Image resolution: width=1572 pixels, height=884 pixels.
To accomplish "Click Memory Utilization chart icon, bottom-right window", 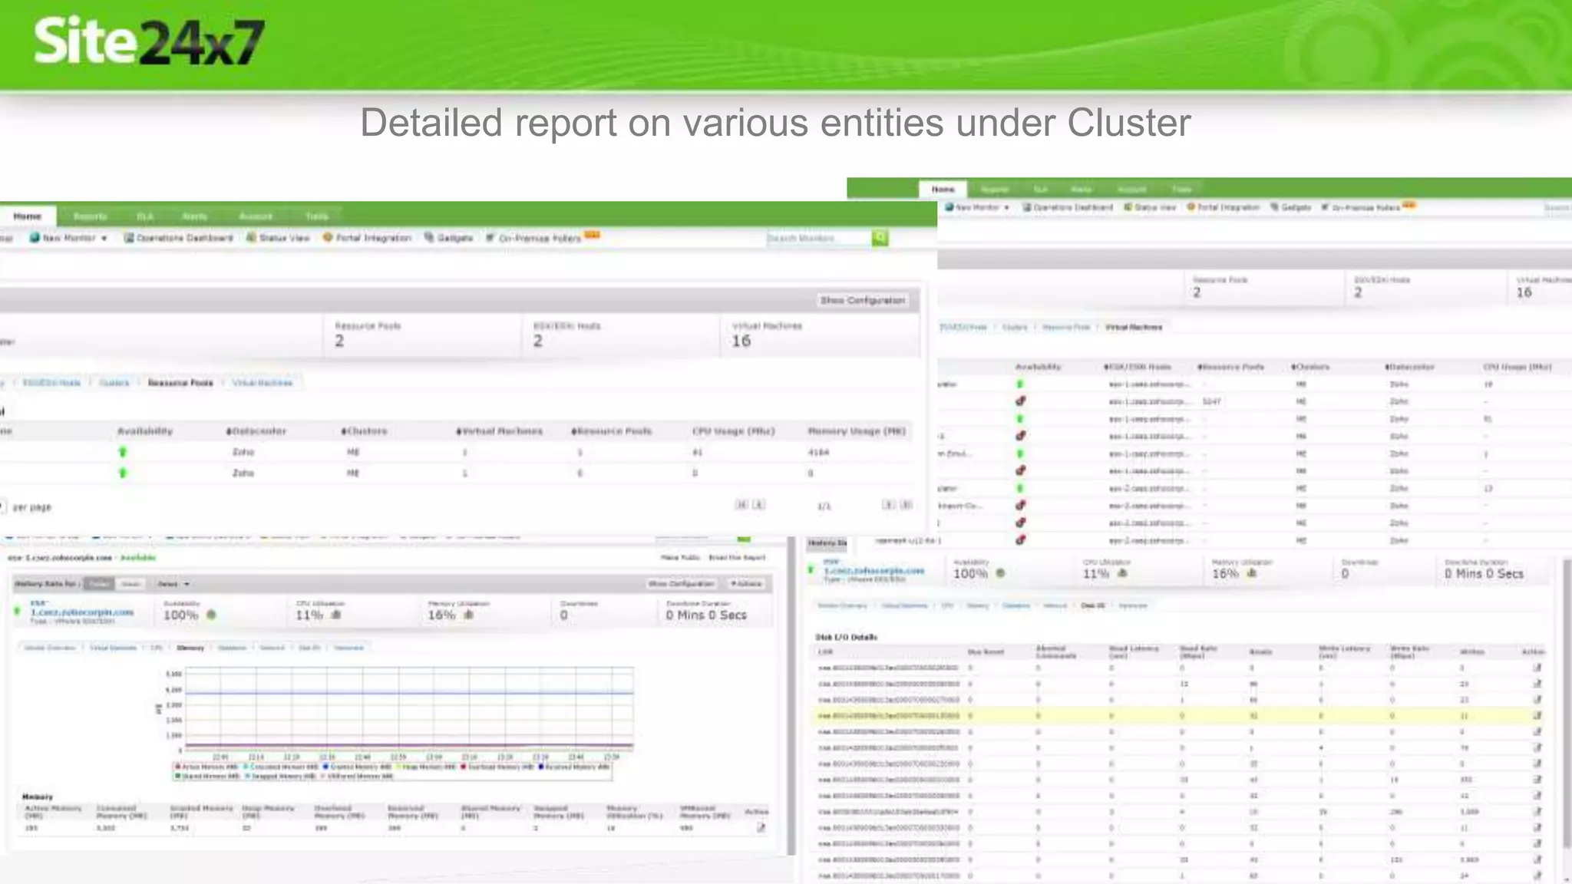I will point(1252,573).
